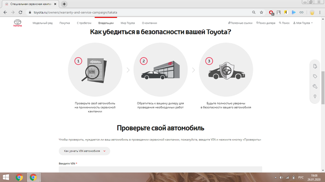Viewport: 325px width, 182px height.
Task: Open the Полезные ссылки link
Action: (240, 23)
